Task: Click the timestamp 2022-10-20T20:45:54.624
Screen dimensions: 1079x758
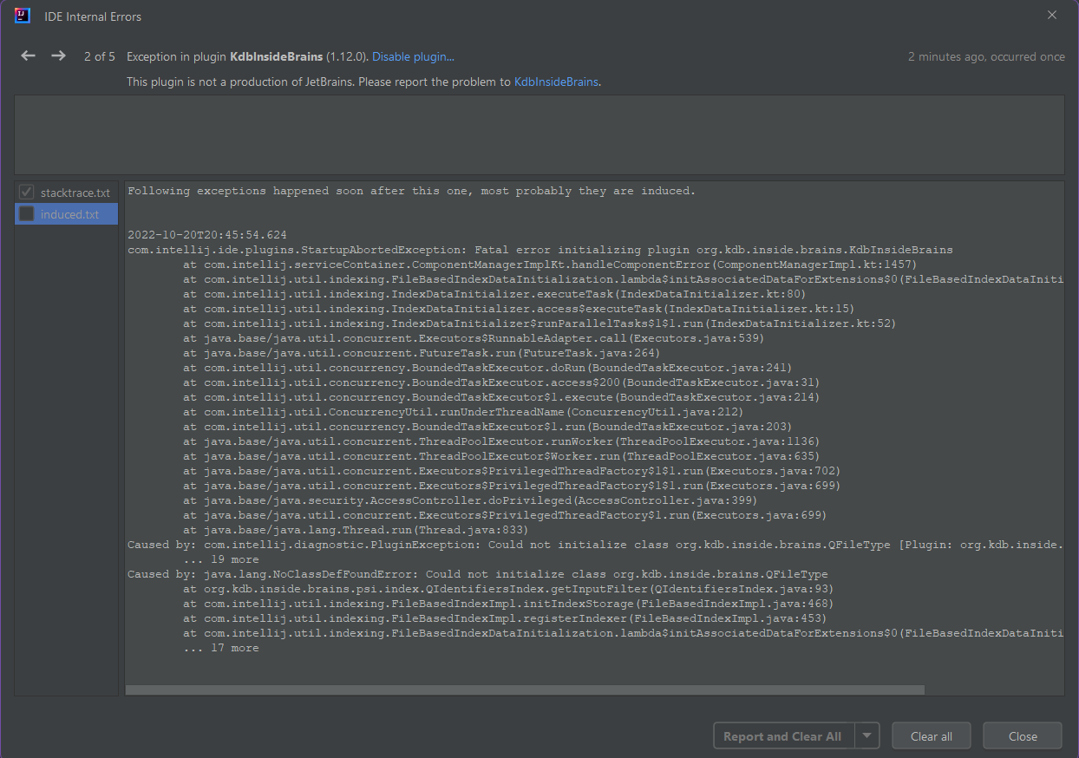Action: pyautogui.click(x=206, y=235)
